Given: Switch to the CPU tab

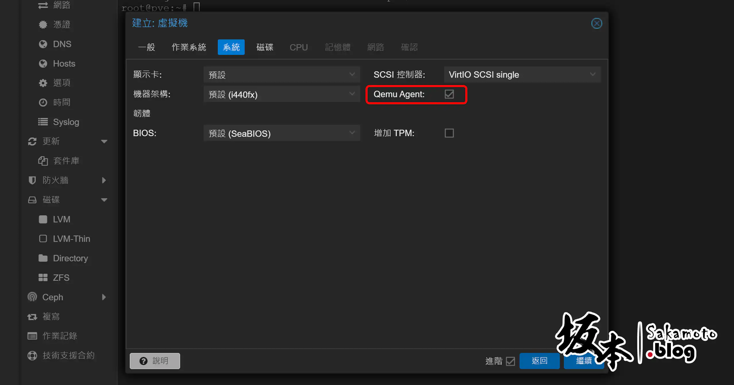Looking at the screenshot, I should pos(298,47).
